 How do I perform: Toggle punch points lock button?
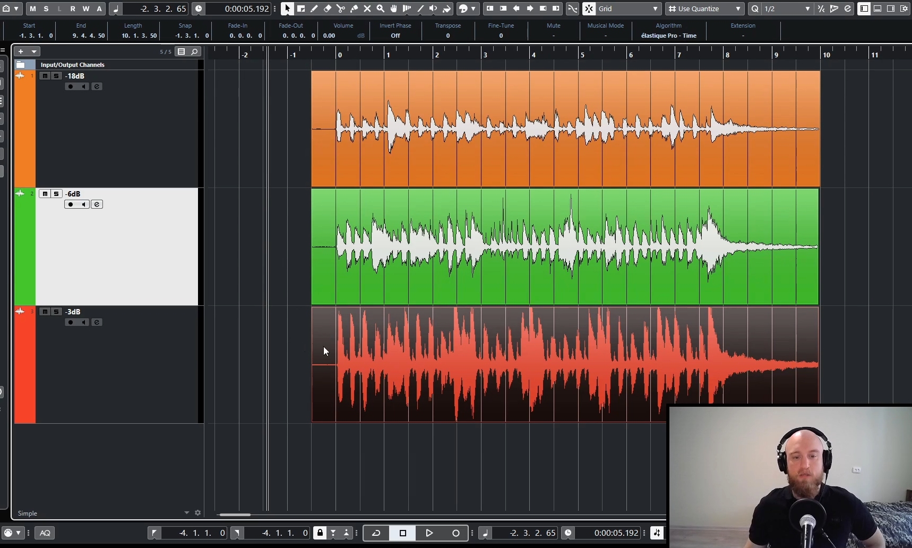pos(320,533)
